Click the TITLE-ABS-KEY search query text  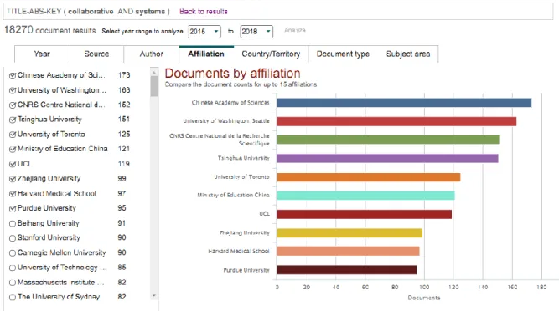click(88, 12)
